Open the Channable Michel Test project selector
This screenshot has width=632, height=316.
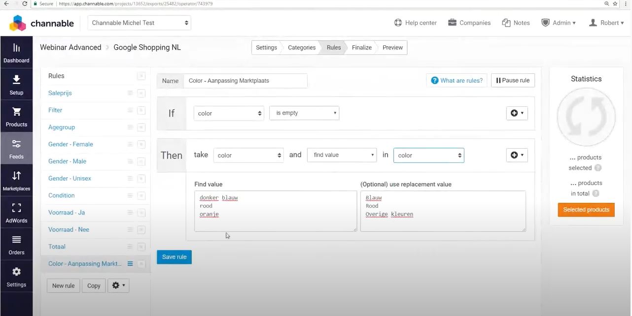[140, 23]
